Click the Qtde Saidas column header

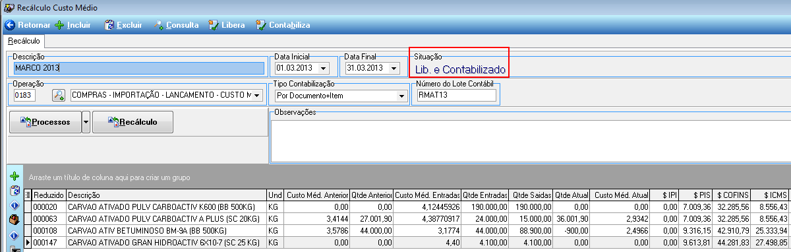[x=531, y=195]
